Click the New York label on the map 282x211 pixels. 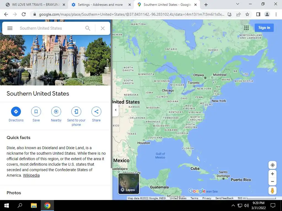click(x=219, y=101)
